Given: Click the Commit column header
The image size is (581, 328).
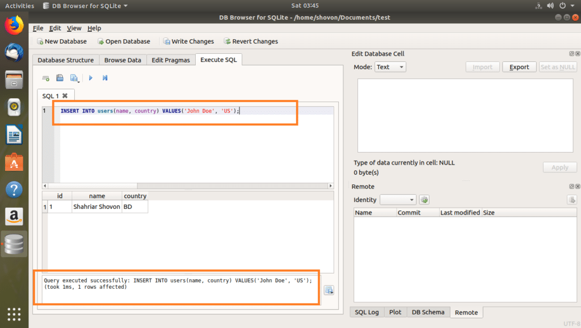Looking at the screenshot, I should pyautogui.click(x=418, y=213).
